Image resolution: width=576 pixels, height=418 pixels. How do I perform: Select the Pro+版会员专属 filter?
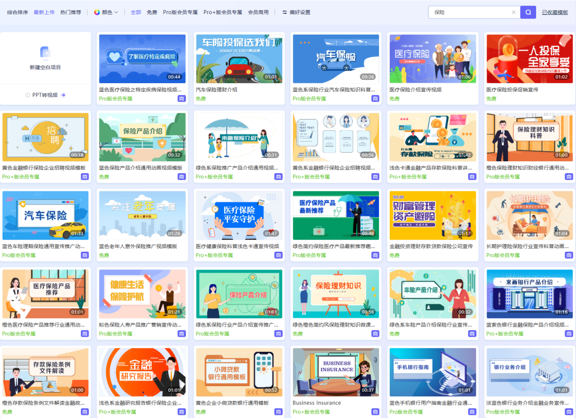222,12
